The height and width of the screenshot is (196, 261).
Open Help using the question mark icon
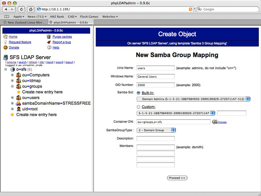[50, 47]
